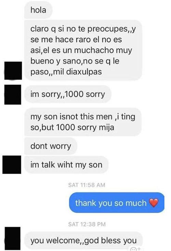Tap the SAT 11:58 AM timestamp
Screen dimensions: 171x251
tap(87, 185)
